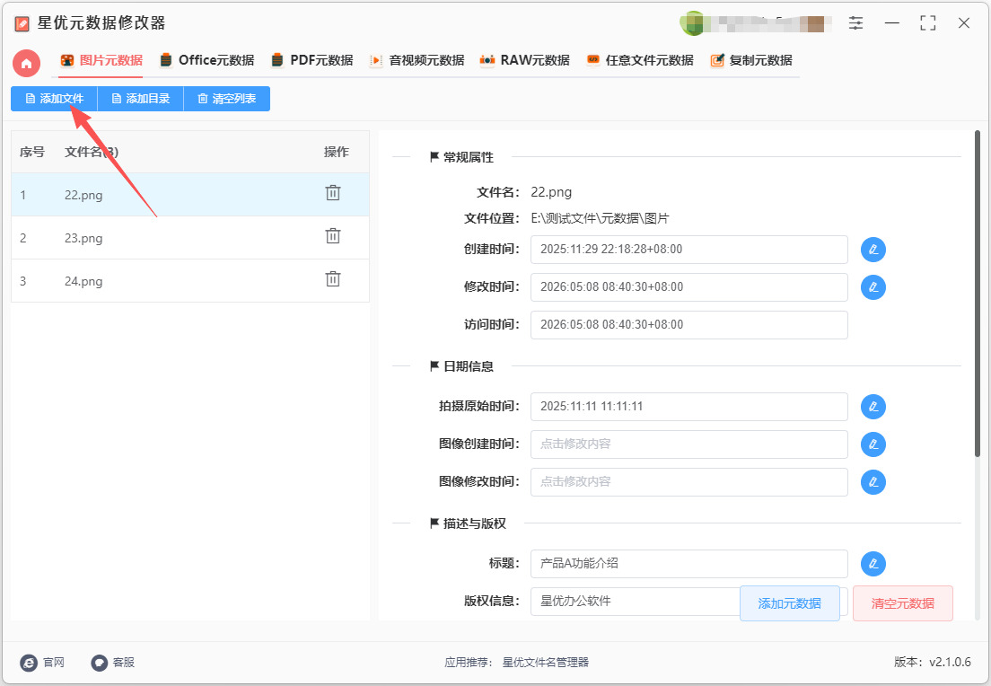Open the 客服 support link
Viewport: 991px width, 686px height.
[113, 662]
